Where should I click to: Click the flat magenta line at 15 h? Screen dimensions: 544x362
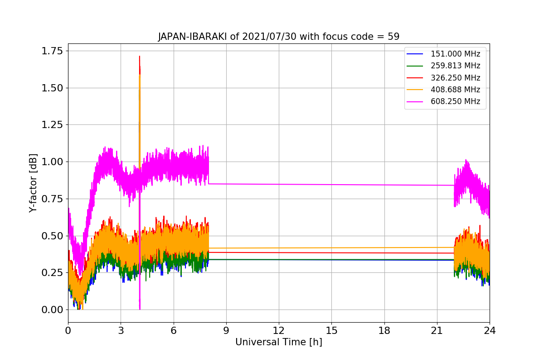[x=331, y=185]
